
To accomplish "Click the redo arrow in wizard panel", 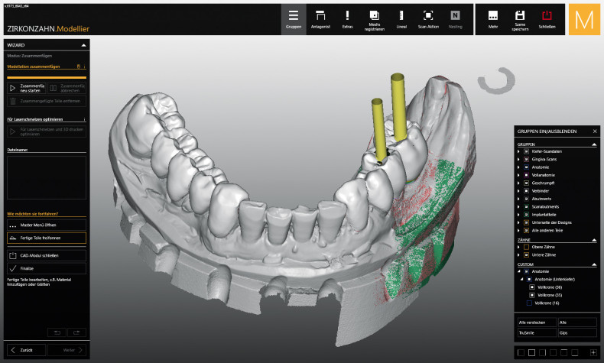I will pos(76,332).
